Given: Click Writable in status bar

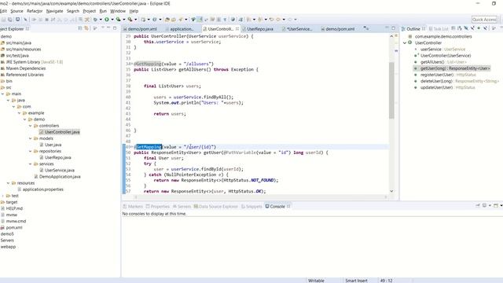Looking at the screenshot, I should pos(316,281).
